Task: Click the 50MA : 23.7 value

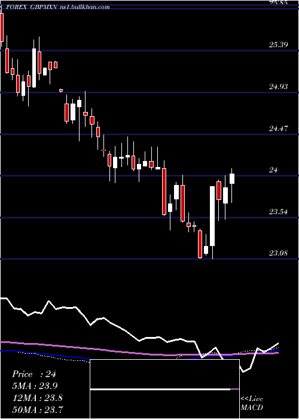Action: pyautogui.click(x=38, y=409)
